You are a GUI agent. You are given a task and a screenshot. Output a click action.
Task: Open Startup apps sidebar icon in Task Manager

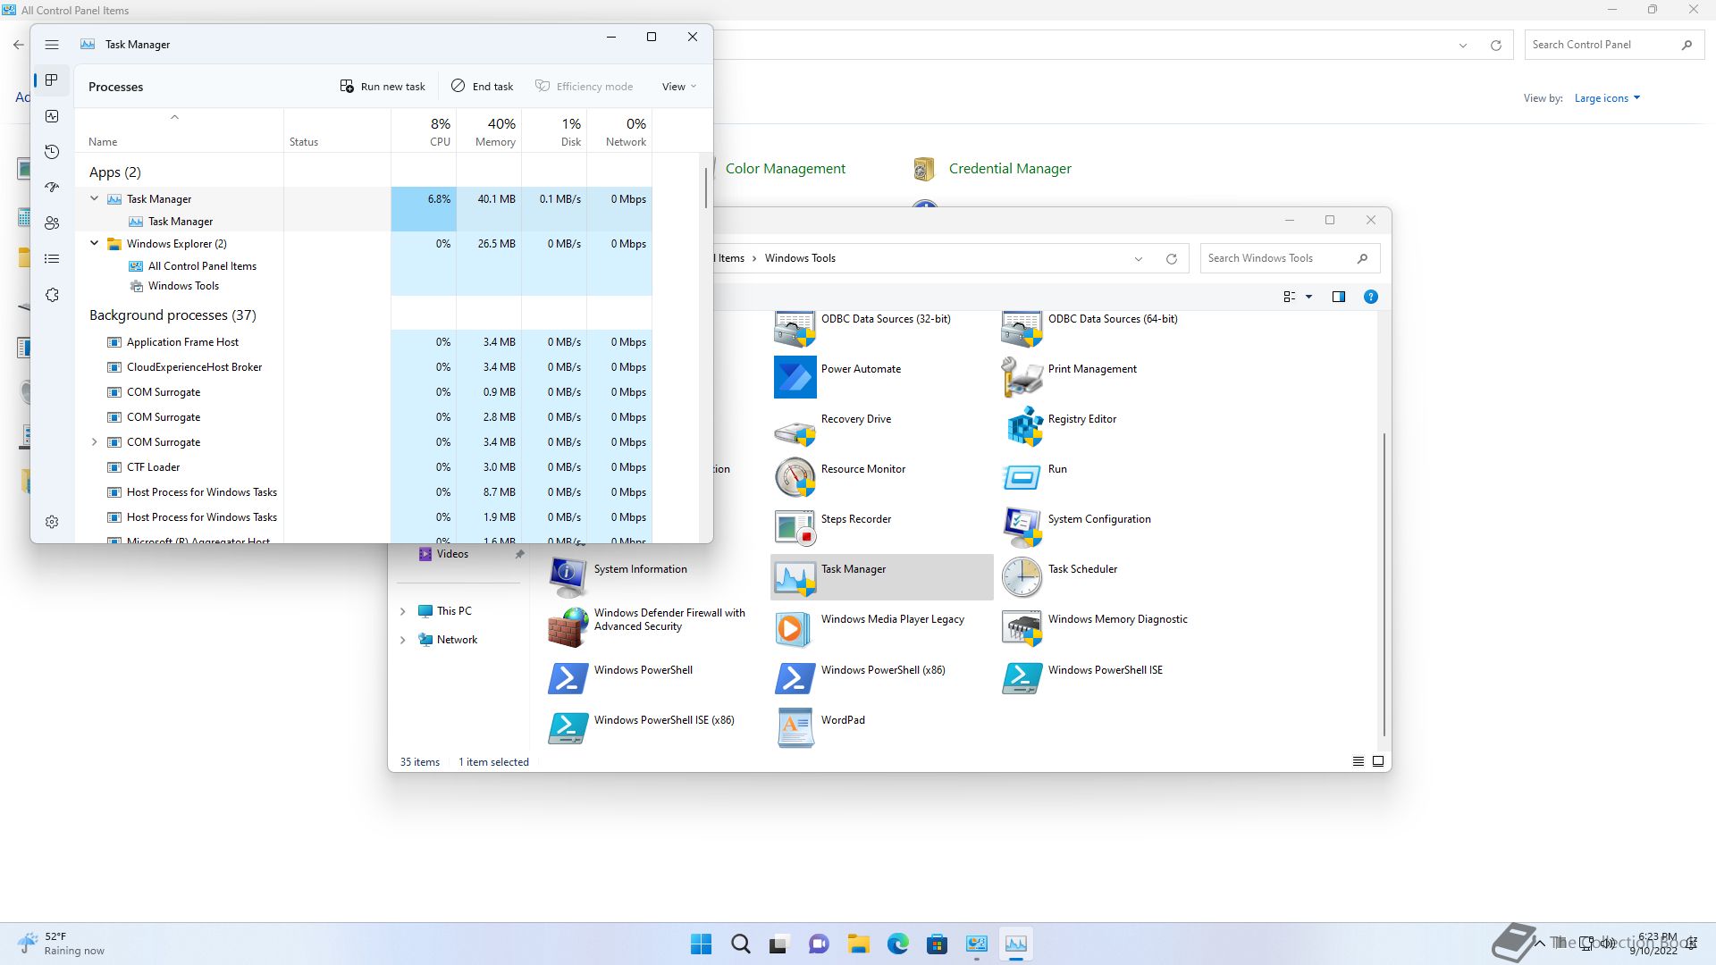(52, 188)
